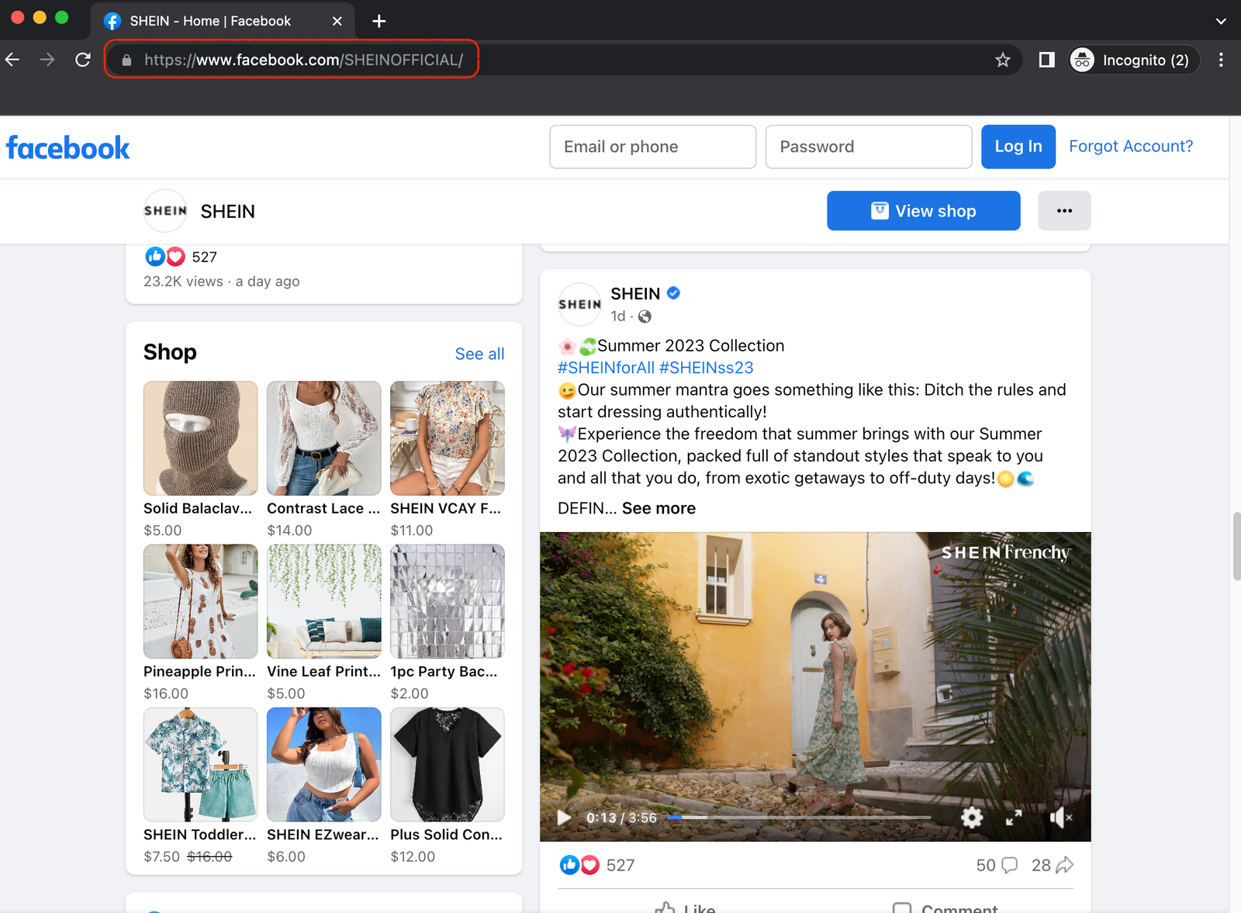Open a new browser tab
The image size is (1241, 913).
[x=379, y=21]
